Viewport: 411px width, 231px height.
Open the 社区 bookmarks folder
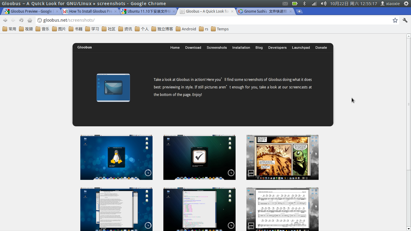pyautogui.click(x=109, y=29)
